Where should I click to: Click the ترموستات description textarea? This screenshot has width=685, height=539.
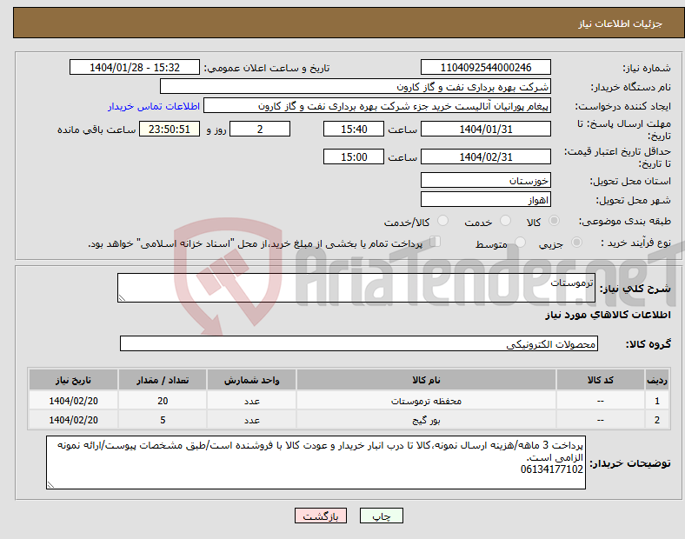pos(356,288)
